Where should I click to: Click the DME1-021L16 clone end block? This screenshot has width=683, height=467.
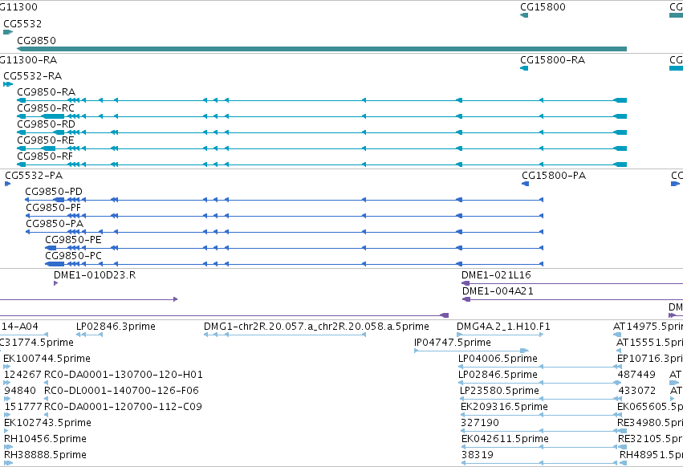[465, 283]
